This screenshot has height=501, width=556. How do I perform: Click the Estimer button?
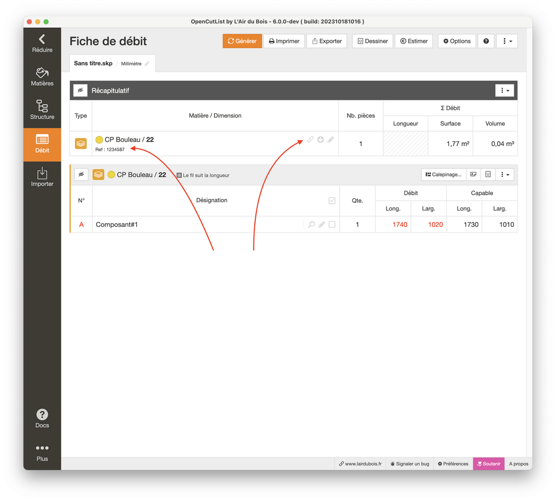(x=414, y=41)
